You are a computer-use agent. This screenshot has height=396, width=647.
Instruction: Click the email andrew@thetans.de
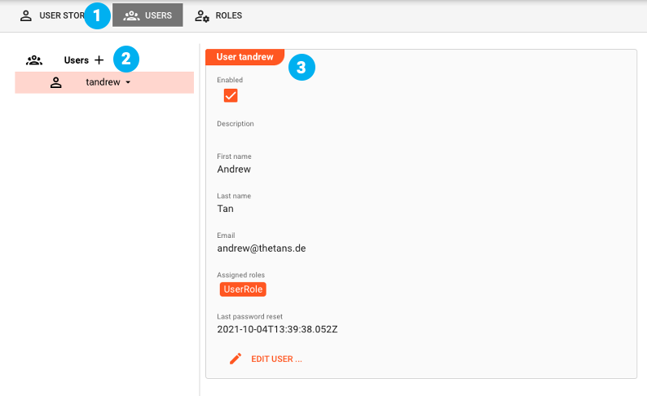[262, 248]
